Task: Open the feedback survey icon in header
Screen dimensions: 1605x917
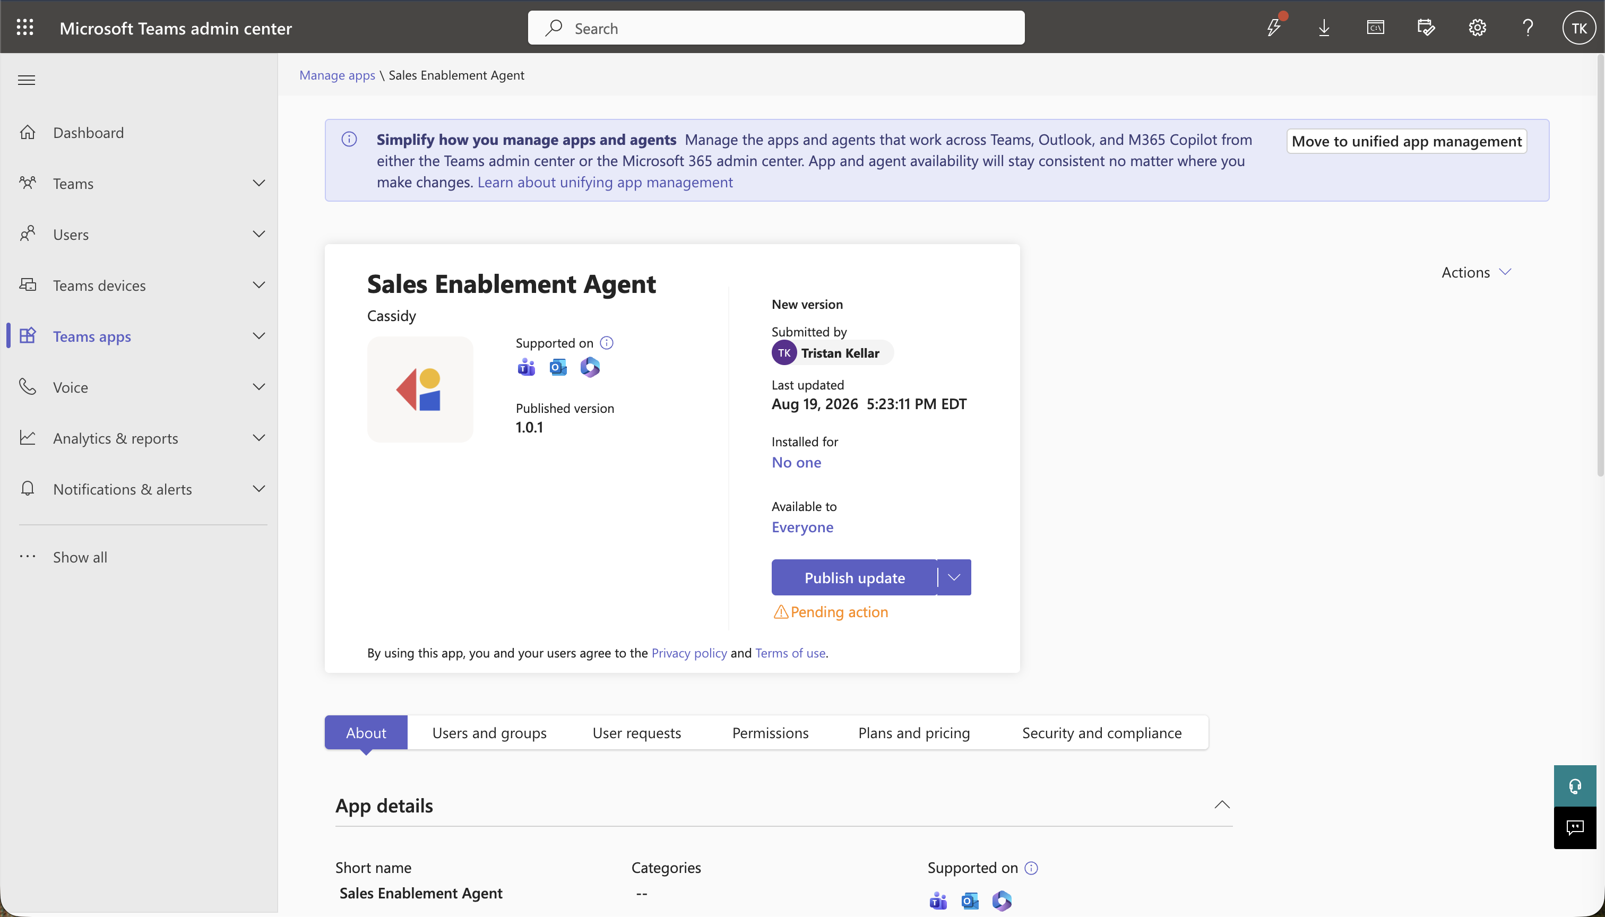Action: (1426, 27)
